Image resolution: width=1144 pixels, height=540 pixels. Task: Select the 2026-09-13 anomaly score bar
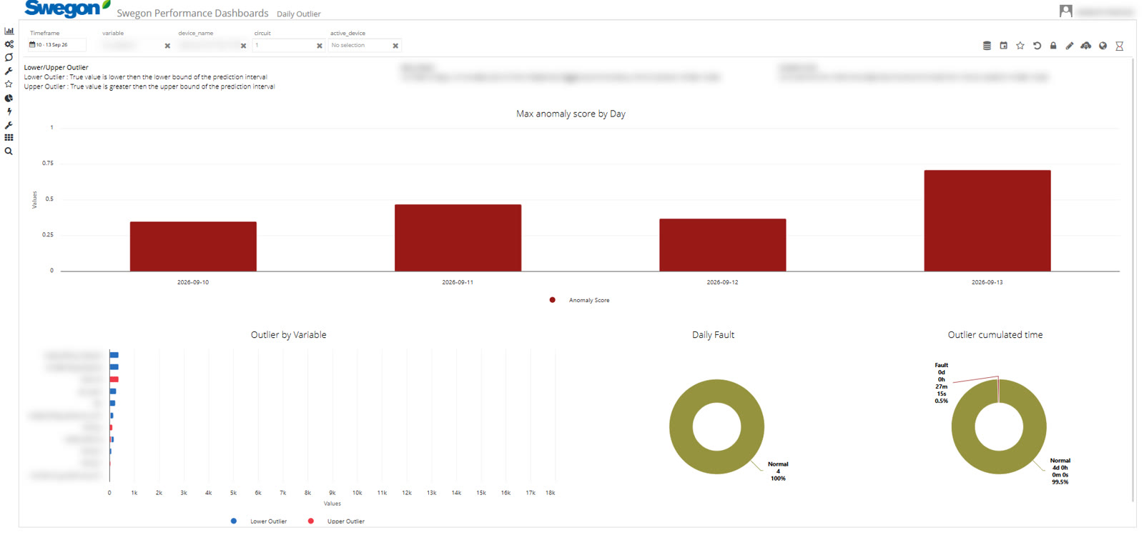pos(987,221)
